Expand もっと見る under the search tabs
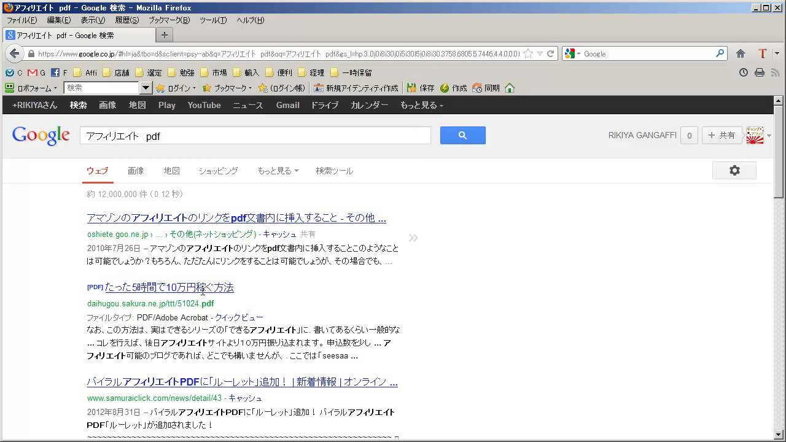Image resolution: width=786 pixels, height=442 pixels. pyautogui.click(x=278, y=171)
